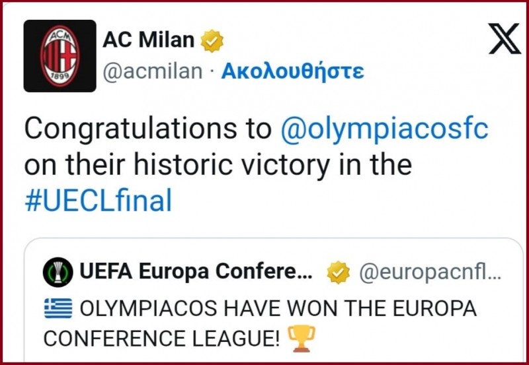Click the @europacnfl... handle

430,272
